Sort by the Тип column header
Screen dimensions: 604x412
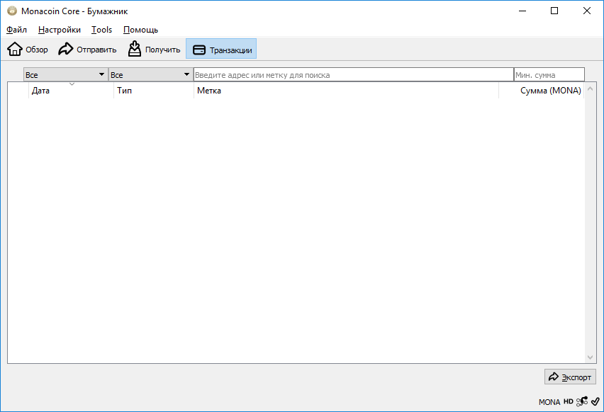click(x=154, y=91)
